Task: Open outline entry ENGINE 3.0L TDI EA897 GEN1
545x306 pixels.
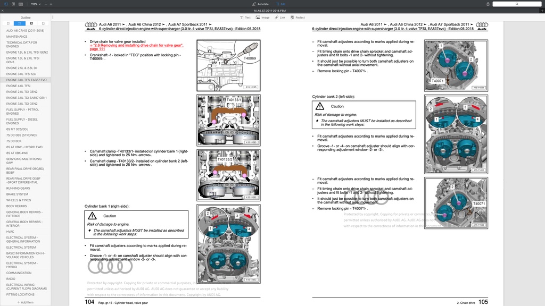Action: click(x=26, y=98)
